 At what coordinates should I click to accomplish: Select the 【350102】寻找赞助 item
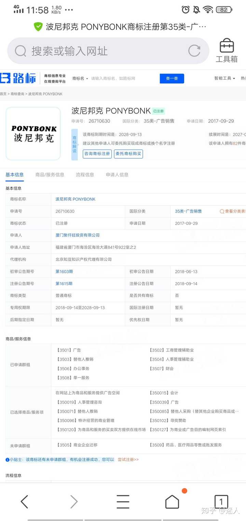pyautogui.click(x=168, y=420)
